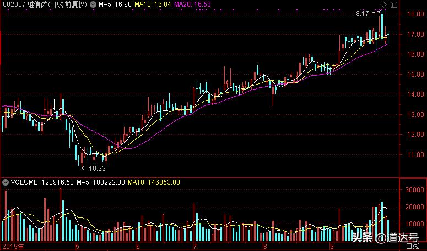
Task: Click stock title 002387 维信诺
Action: [25, 4]
